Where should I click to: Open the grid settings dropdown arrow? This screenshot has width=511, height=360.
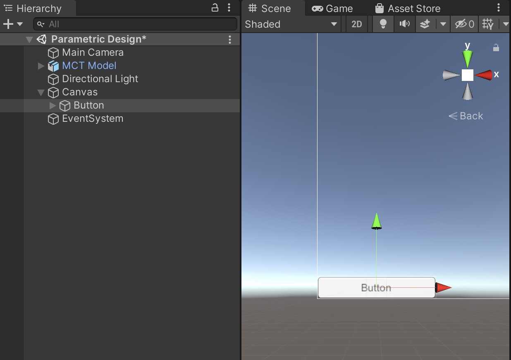pyautogui.click(x=505, y=24)
